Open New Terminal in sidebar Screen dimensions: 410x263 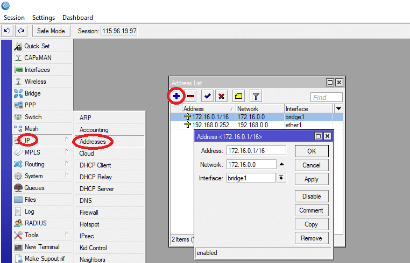(43, 247)
